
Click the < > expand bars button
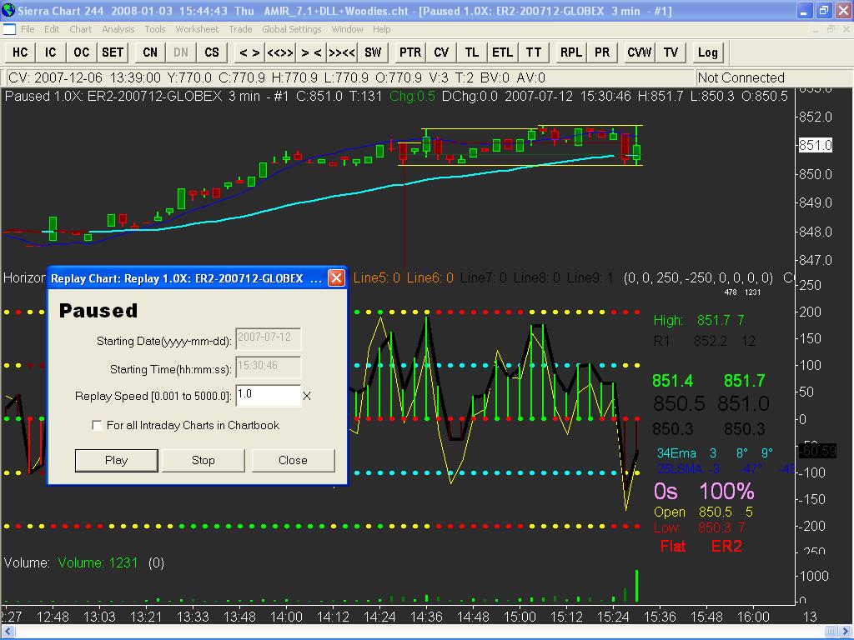[249, 52]
